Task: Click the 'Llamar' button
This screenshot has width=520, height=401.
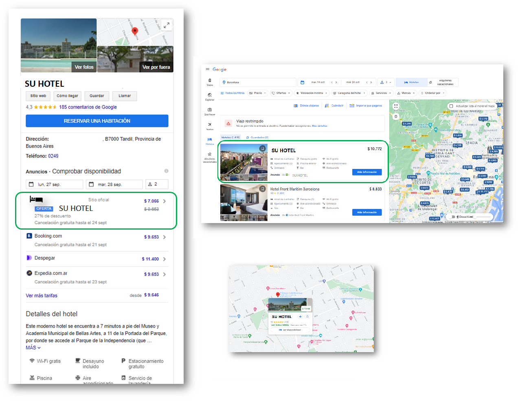Action: (x=125, y=96)
